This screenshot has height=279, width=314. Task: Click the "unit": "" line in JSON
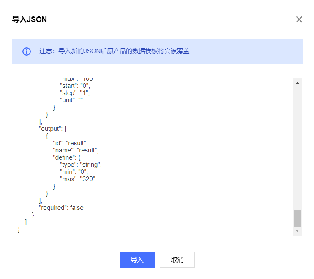pyautogui.click(x=71, y=100)
